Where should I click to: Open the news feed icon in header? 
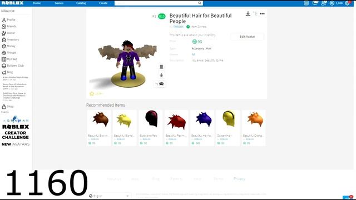tap(306, 3)
